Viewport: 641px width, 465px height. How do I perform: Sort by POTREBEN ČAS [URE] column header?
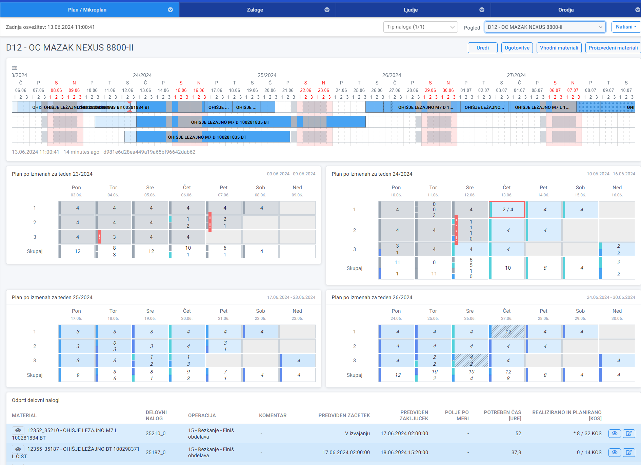[x=502, y=415]
